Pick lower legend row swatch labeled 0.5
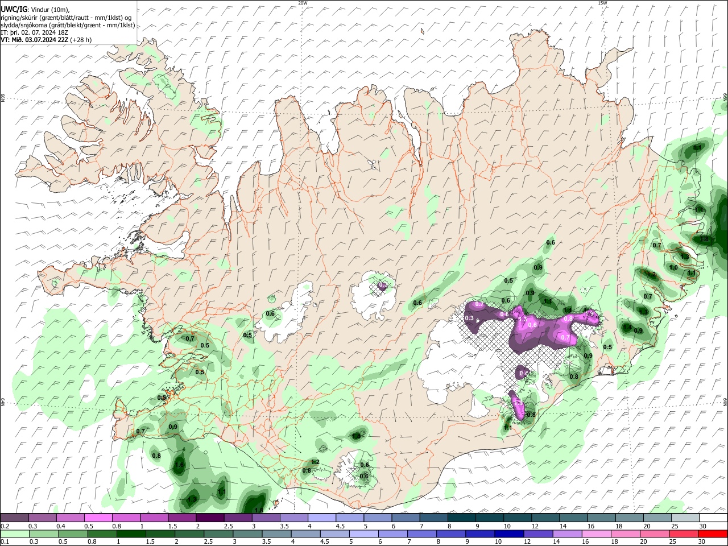Viewport: 728px width, 546px height. [x=73, y=533]
